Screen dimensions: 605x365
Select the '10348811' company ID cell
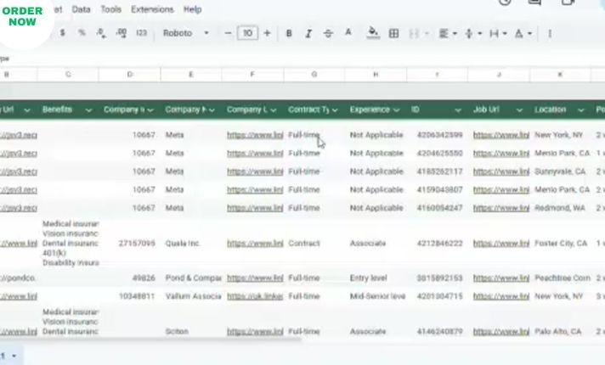point(130,296)
